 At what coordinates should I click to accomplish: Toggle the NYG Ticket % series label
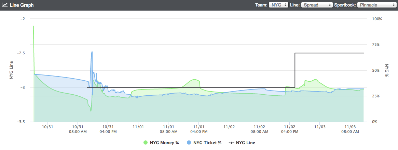[x=207, y=142]
